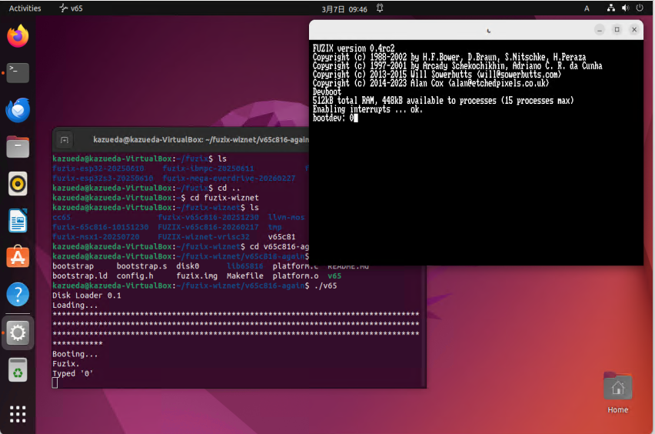Click the 'Enabling interrupts ... ok.' line
This screenshot has width=655, height=434.
pos(367,109)
